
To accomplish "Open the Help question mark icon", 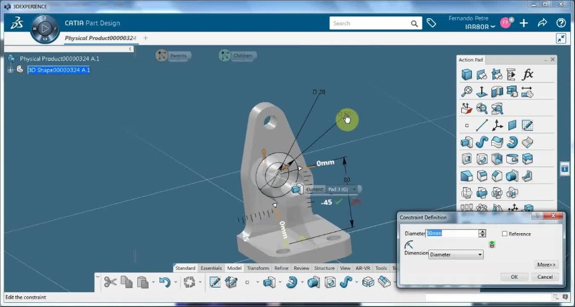I will [561, 23].
